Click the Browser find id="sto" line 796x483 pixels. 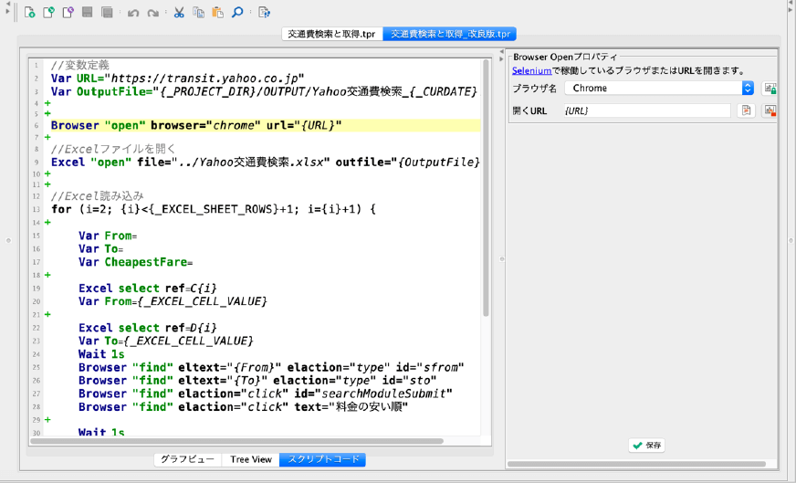click(258, 381)
